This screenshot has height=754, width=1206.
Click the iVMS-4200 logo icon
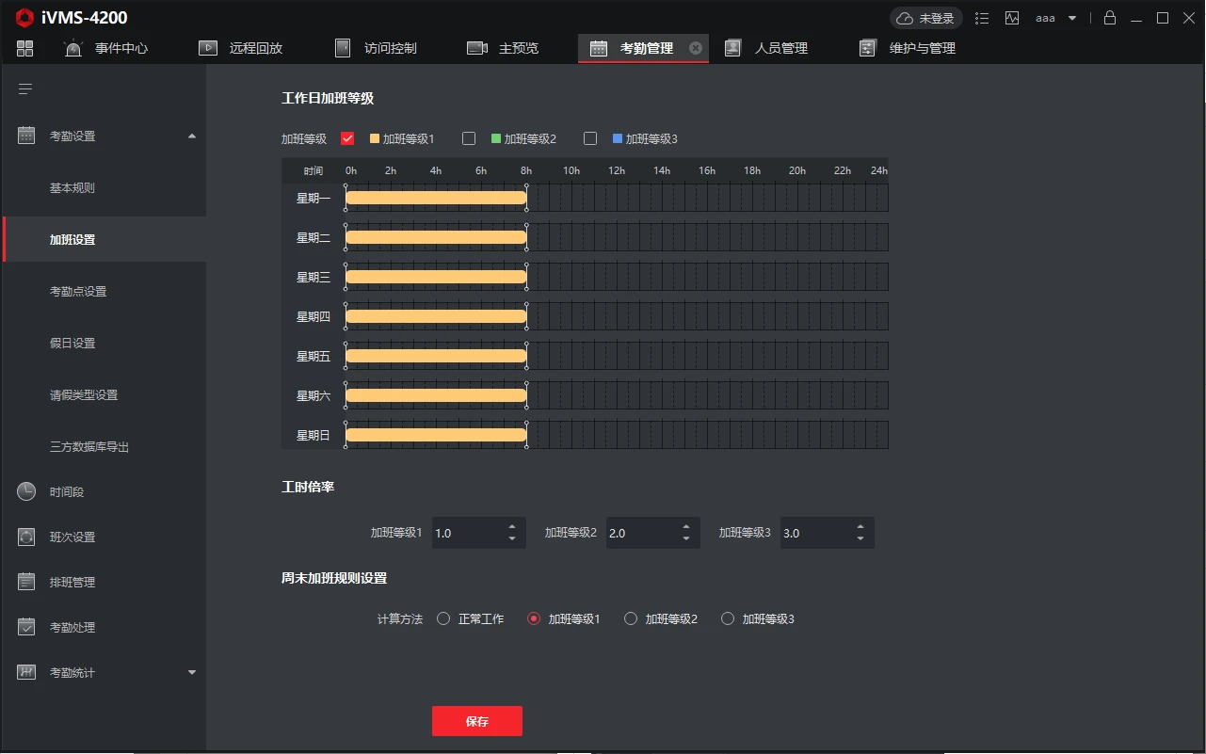tap(24, 18)
